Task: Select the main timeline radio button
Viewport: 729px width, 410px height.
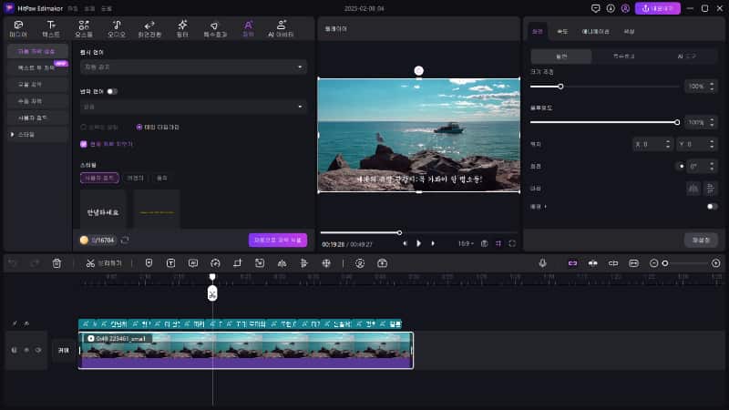Action: click(139, 127)
